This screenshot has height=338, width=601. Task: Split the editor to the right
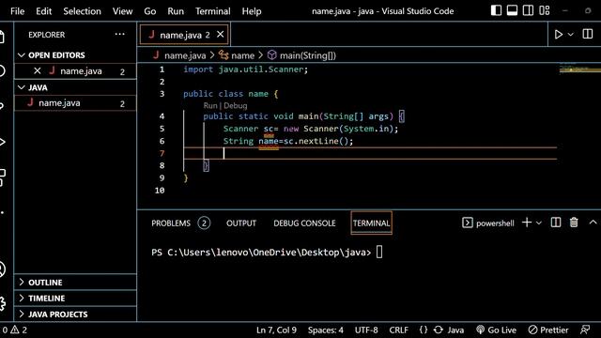point(588,34)
